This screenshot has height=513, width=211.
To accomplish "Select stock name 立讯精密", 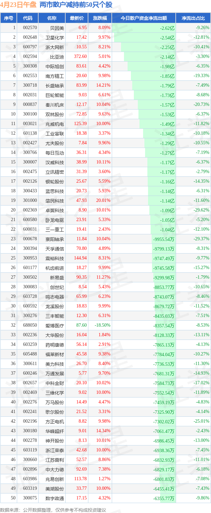I will 55,172.
